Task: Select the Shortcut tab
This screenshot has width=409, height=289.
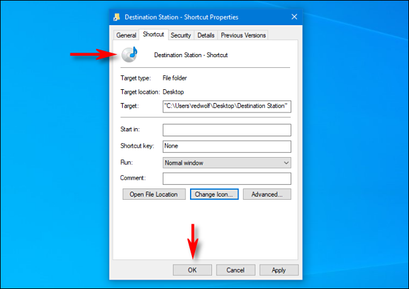Action: (x=154, y=35)
